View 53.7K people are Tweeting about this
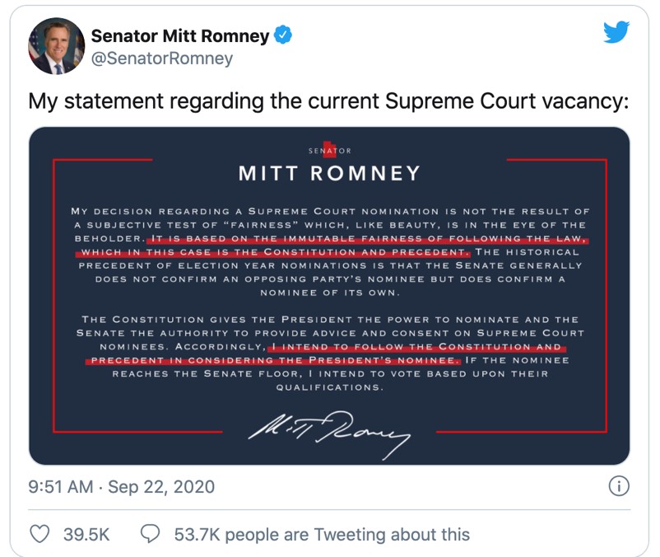This screenshot has width=660, height=557. (322, 534)
